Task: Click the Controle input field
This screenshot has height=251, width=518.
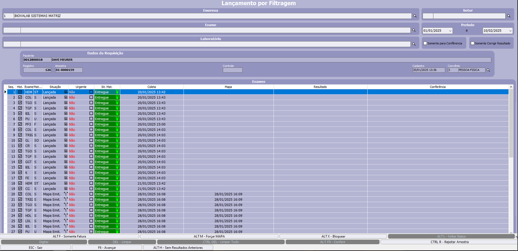Action: click(232, 70)
